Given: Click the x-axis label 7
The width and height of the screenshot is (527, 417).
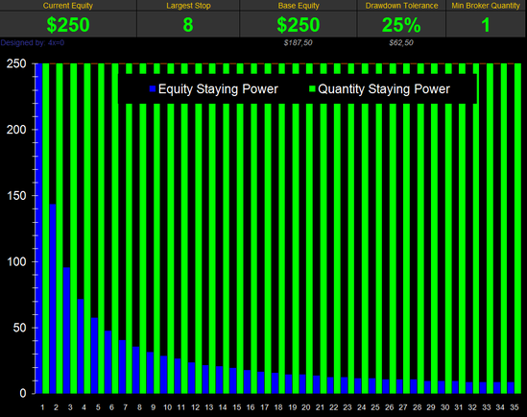Looking at the screenshot, I should (x=126, y=407).
